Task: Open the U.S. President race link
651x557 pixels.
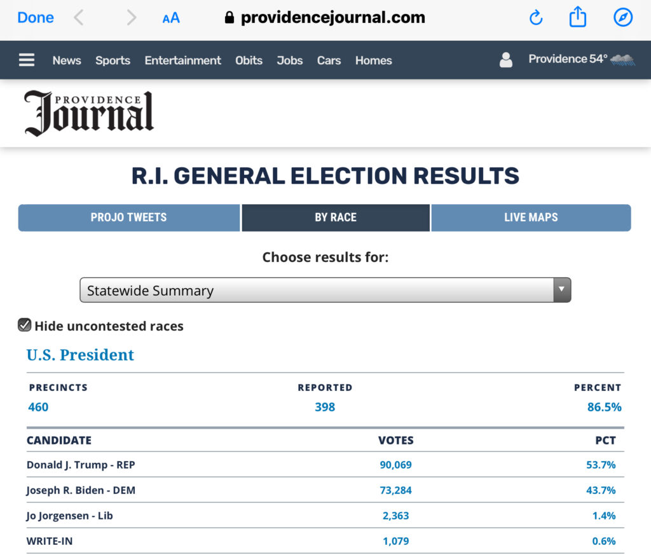Action: tap(80, 355)
